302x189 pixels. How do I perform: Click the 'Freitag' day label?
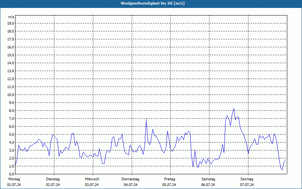[x=169, y=179]
